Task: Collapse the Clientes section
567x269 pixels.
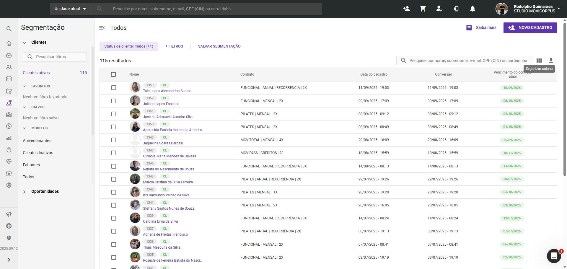Action: (25, 43)
